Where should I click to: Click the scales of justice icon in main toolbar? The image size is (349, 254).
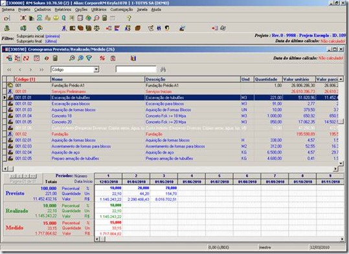tap(96, 28)
